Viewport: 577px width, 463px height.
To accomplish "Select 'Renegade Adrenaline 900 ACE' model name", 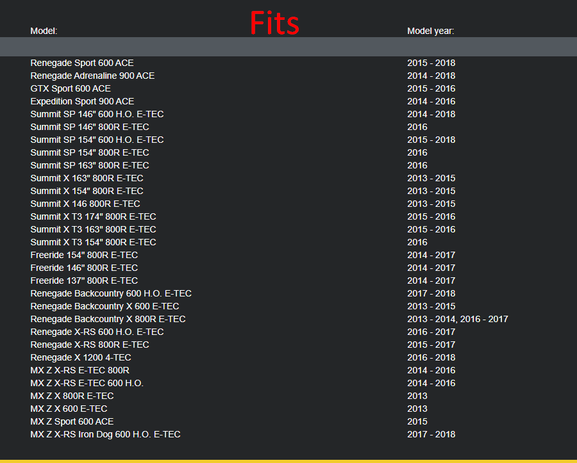I will point(92,76).
